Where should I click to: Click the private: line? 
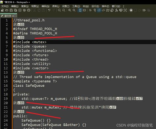click(21, 94)
